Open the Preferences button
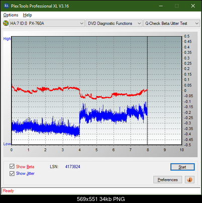 point(168,180)
